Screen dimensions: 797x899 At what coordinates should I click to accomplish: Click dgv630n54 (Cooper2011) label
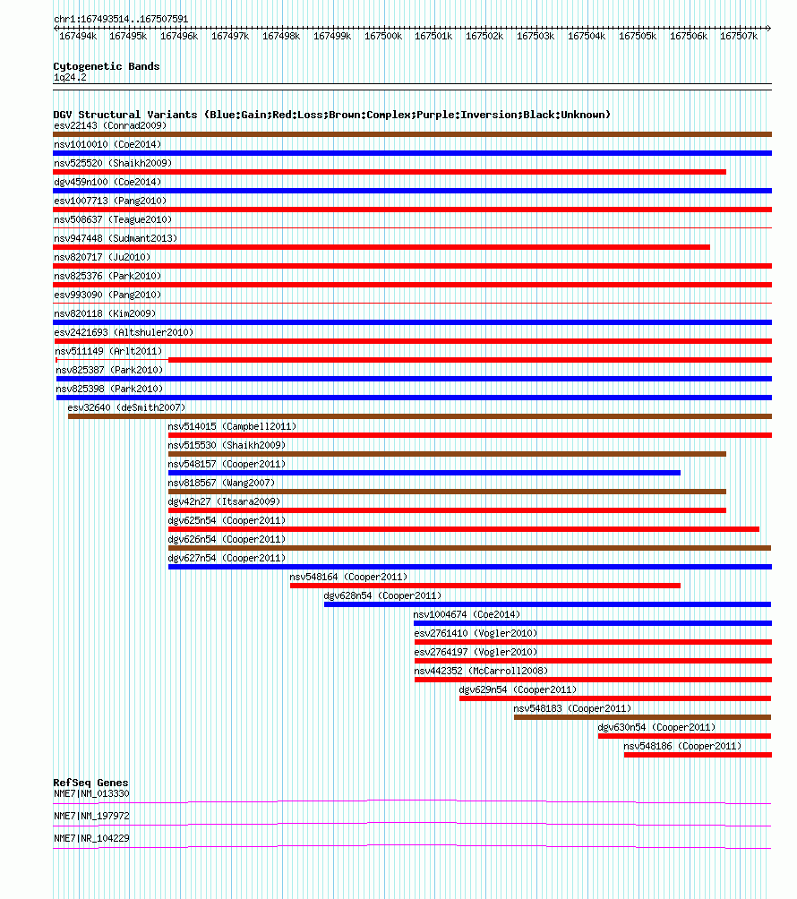(656, 728)
